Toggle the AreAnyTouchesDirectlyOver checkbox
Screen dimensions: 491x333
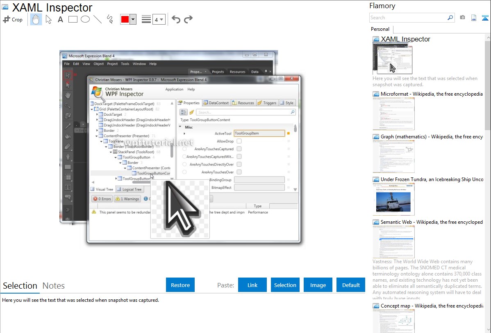tap(239, 164)
